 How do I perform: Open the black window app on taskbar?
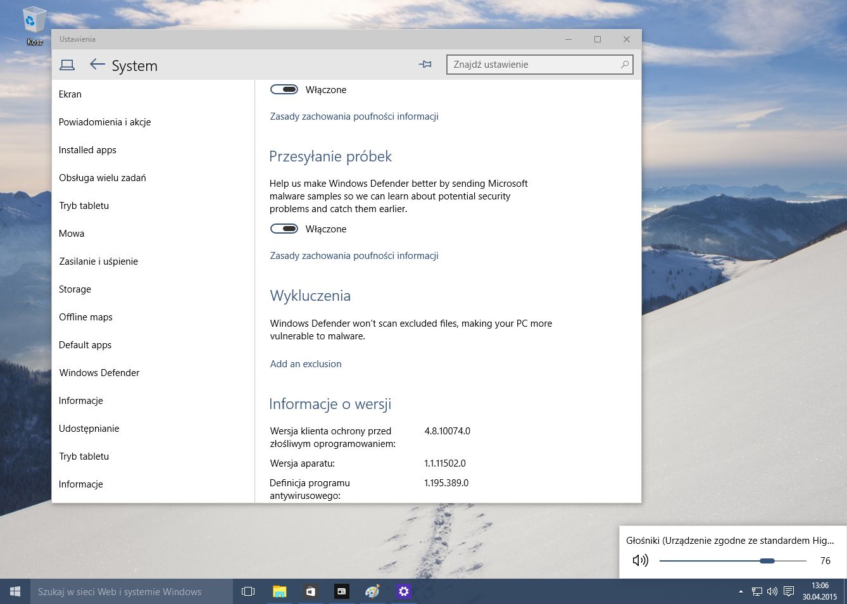[x=341, y=591]
